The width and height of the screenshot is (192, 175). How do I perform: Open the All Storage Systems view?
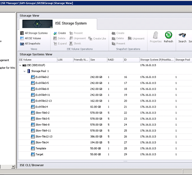34,33
